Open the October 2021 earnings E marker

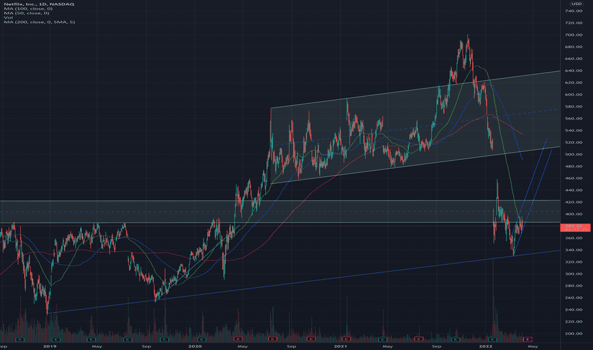click(455, 339)
